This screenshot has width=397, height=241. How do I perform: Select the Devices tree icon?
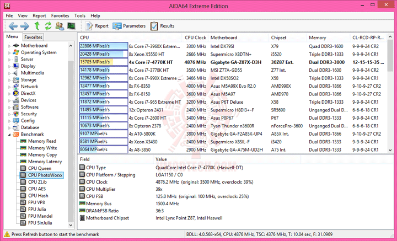tap(16, 100)
